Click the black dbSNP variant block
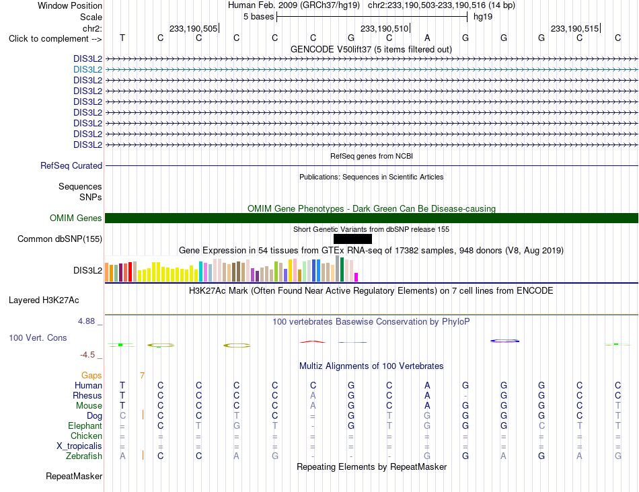639x492 pixels. pos(352,239)
